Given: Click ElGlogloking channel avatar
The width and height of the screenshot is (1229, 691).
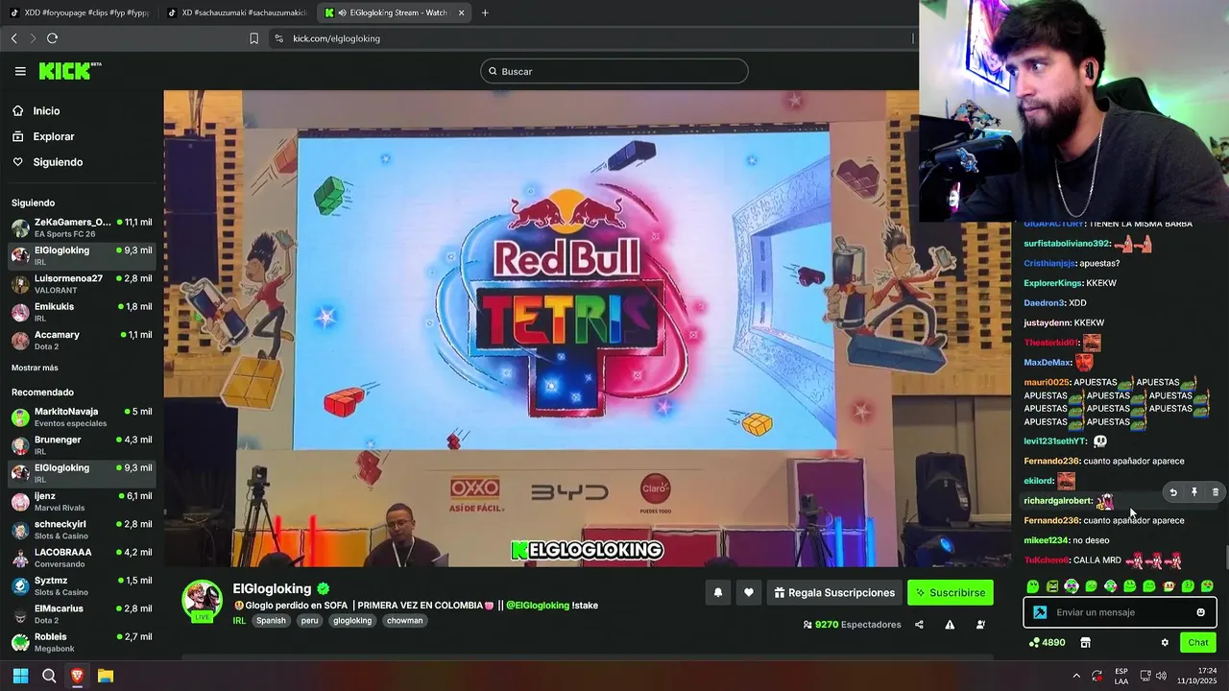Looking at the screenshot, I should [203, 601].
